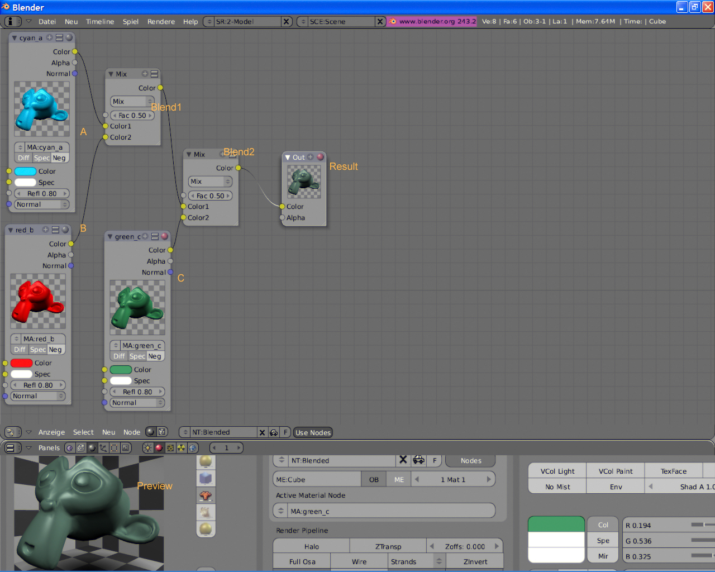Toggle Diff on the red_b node
This screenshot has height=572, width=715.
coord(20,350)
